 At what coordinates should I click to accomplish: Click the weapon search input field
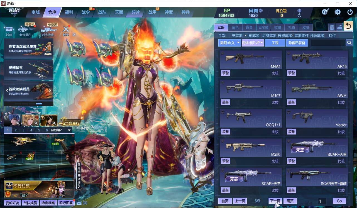(x=328, y=43)
